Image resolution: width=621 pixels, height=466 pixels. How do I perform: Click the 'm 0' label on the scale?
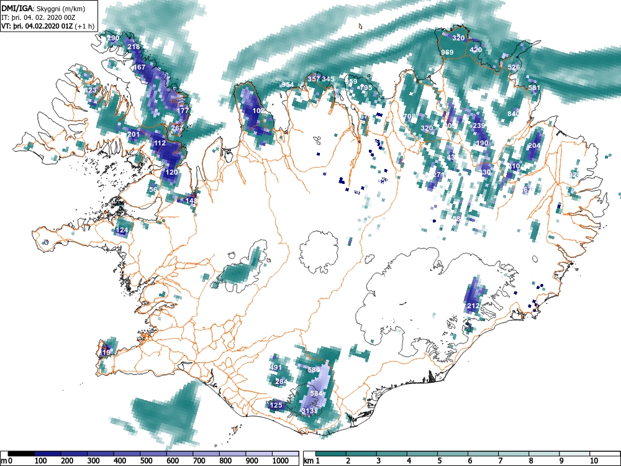click(x=7, y=461)
